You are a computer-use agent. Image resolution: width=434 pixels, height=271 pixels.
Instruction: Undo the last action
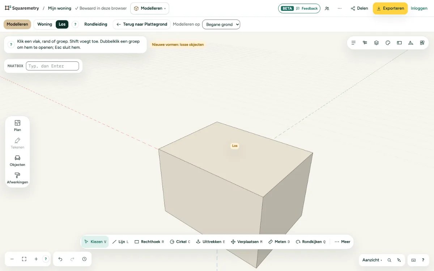(x=60, y=259)
